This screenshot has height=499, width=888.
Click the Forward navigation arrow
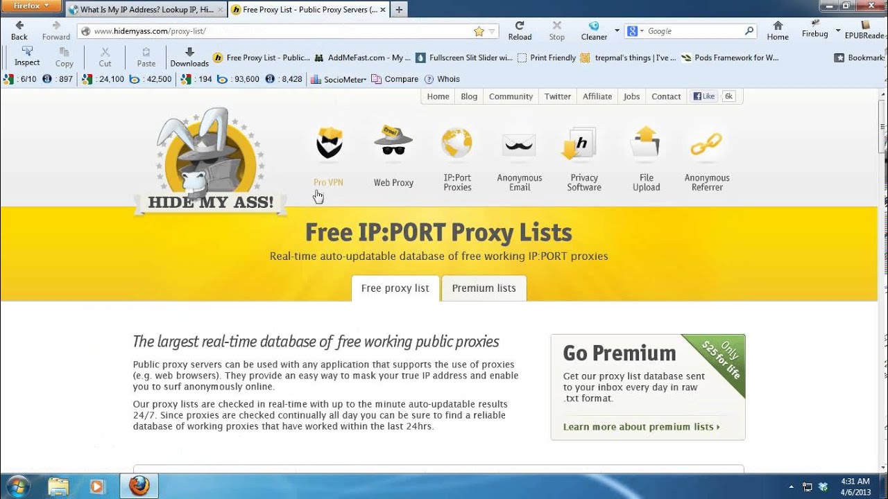click(56, 30)
